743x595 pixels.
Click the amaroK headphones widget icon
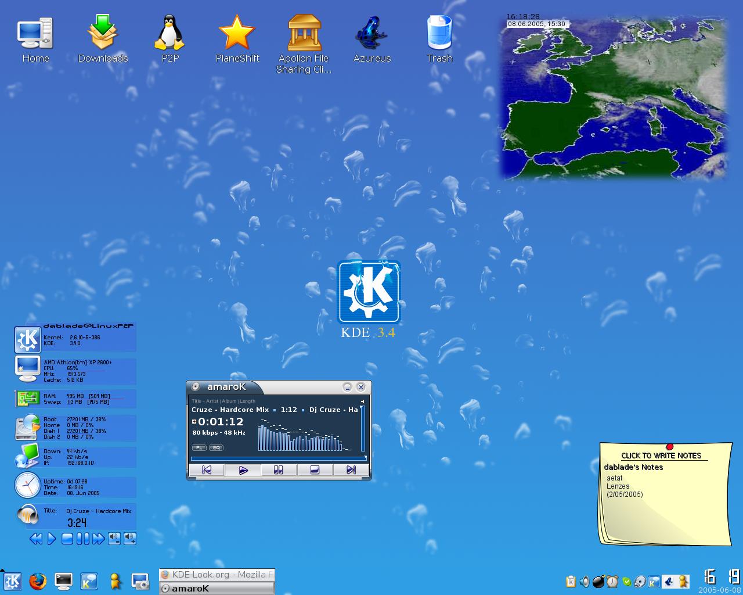coord(27,515)
